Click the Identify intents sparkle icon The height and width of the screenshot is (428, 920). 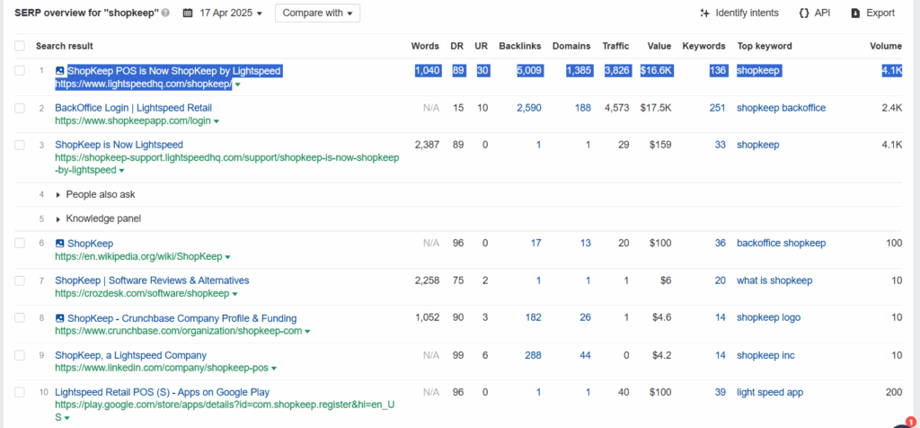(705, 13)
